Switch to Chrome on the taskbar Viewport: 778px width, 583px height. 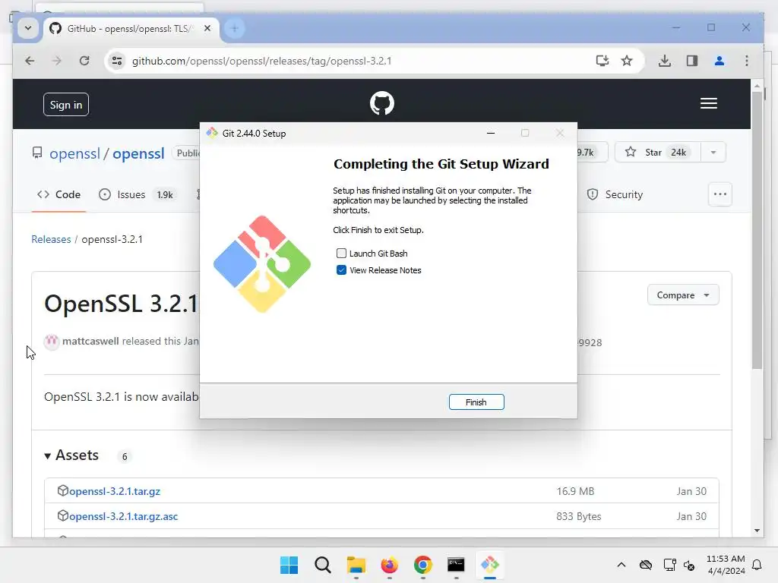(422, 565)
